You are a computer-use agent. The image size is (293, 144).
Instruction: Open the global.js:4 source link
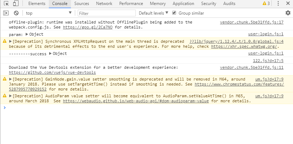click(x=236, y=41)
